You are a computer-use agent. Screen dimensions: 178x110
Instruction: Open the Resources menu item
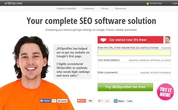tap(121, 9)
